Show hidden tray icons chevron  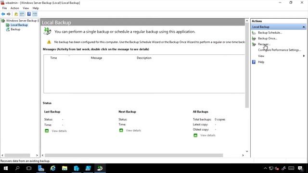pyautogui.click(x=265, y=168)
